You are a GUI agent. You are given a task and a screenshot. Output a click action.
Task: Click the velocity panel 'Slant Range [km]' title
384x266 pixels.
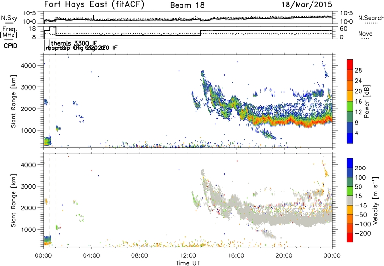(x=13, y=201)
